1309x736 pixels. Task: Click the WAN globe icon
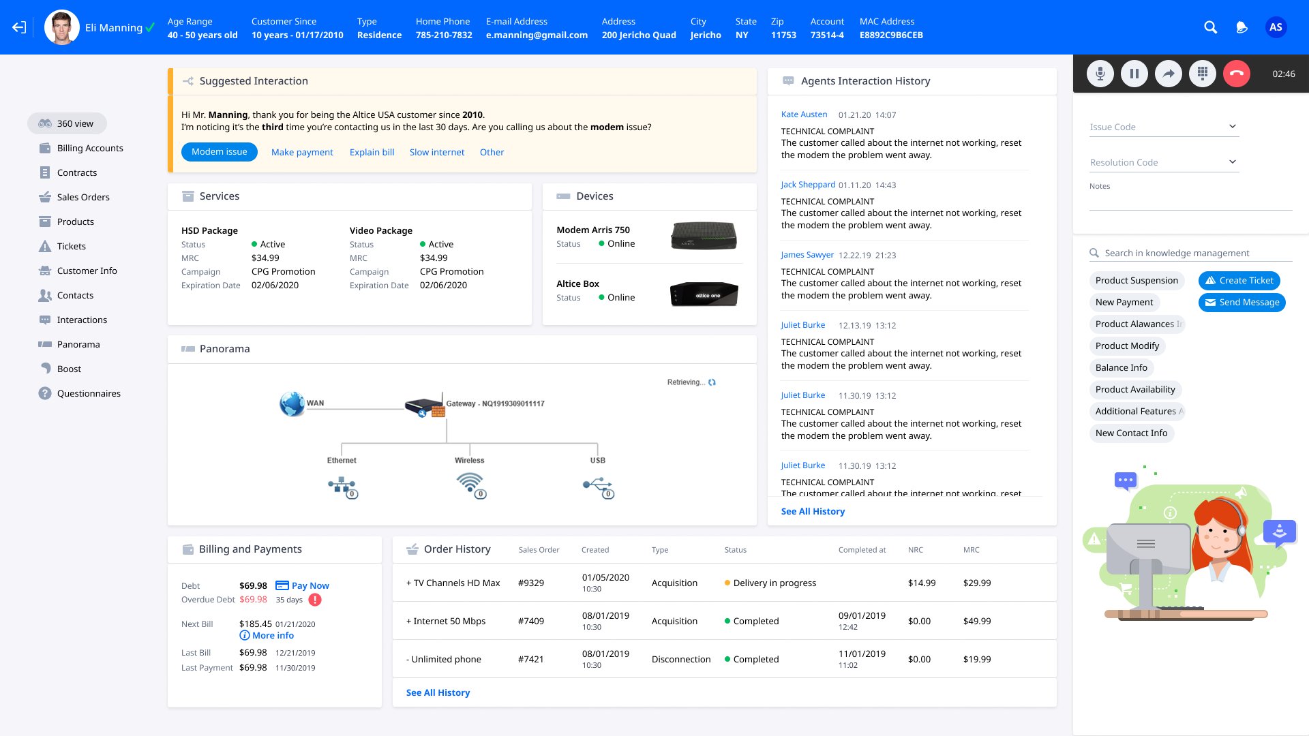(x=292, y=403)
